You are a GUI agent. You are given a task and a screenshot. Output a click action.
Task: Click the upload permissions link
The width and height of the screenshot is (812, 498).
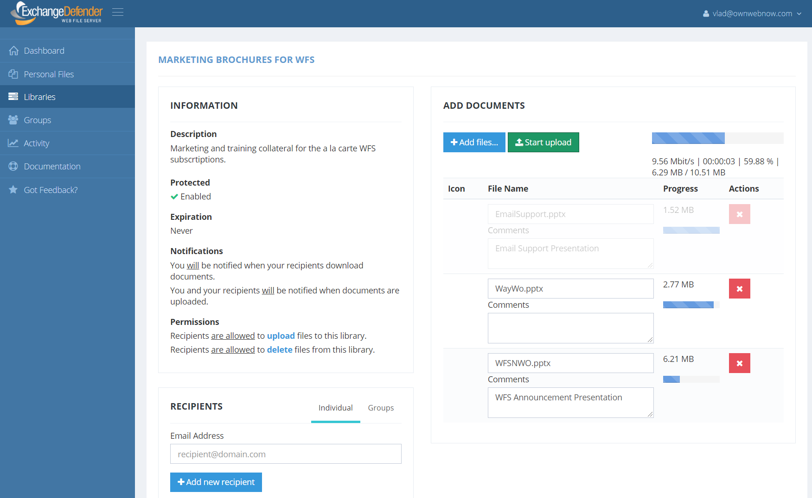(281, 336)
